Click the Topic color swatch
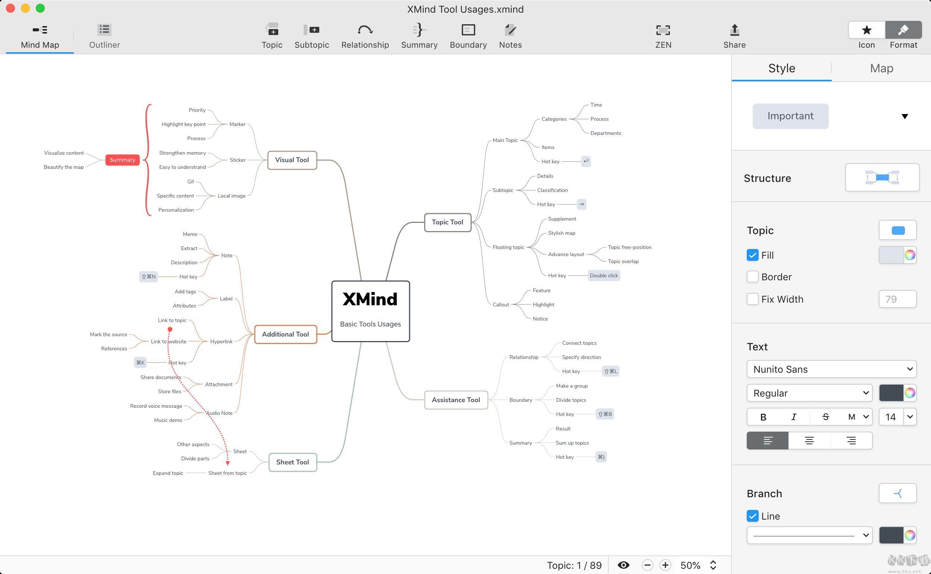 [898, 230]
